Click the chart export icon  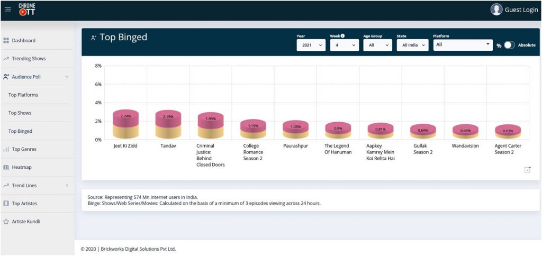click(527, 169)
